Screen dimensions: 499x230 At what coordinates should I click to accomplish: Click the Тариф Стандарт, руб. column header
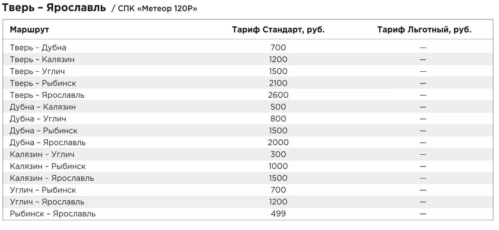point(278,30)
